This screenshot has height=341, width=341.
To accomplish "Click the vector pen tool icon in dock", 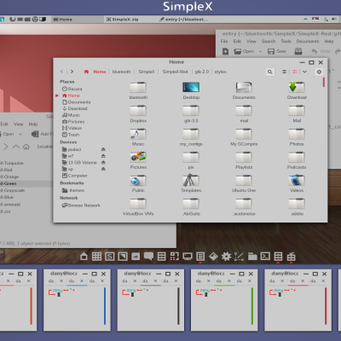I will 239,257.
